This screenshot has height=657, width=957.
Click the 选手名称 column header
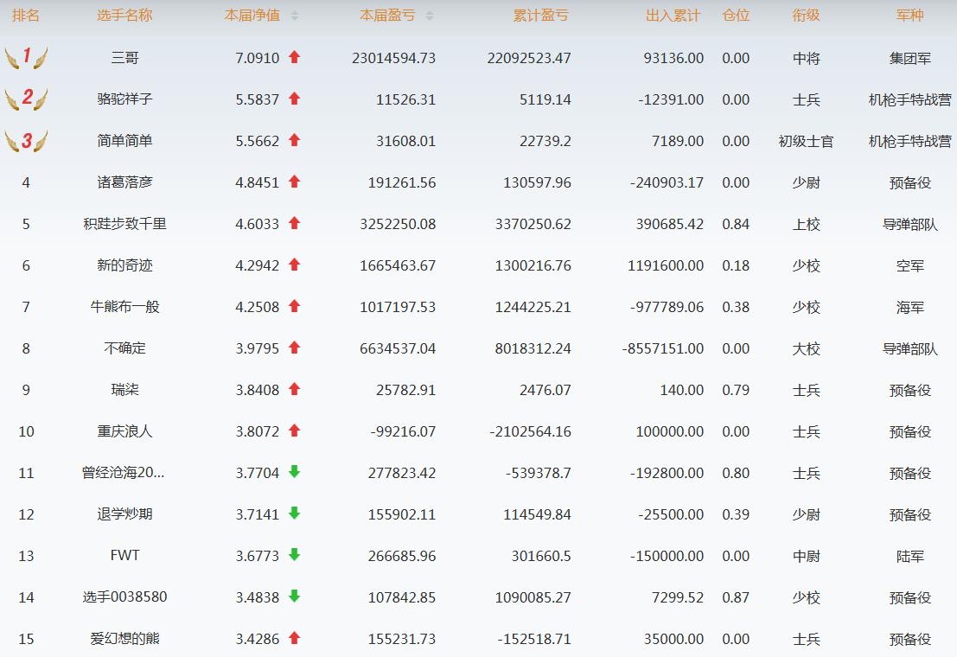[x=124, y=16]
